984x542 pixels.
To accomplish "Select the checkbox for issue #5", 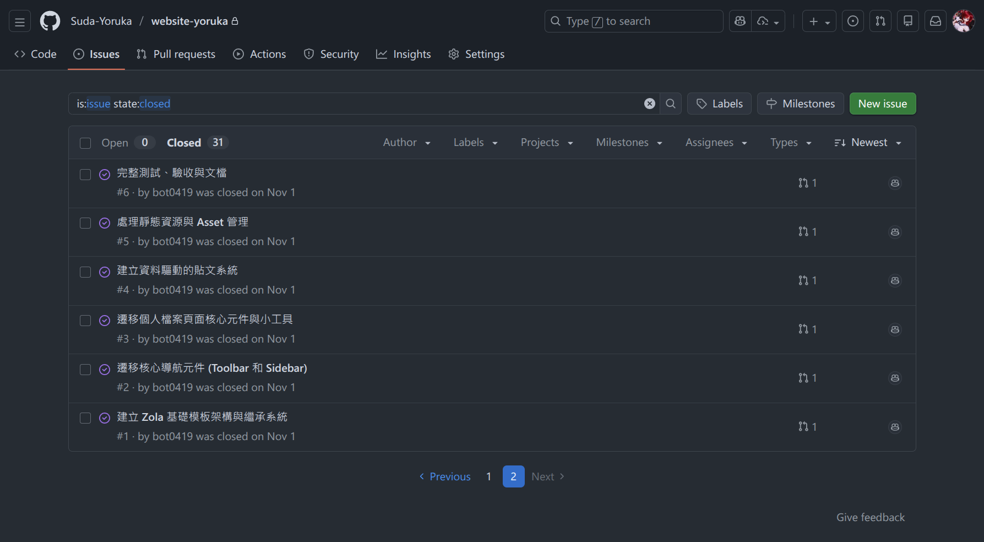I will tap(85, 223).
